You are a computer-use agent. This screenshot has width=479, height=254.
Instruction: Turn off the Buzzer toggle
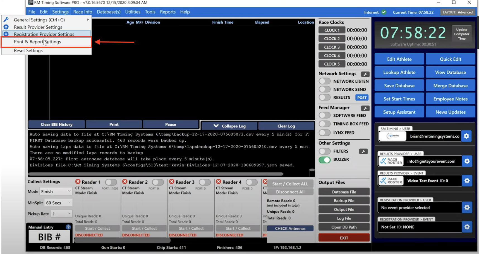325,160
